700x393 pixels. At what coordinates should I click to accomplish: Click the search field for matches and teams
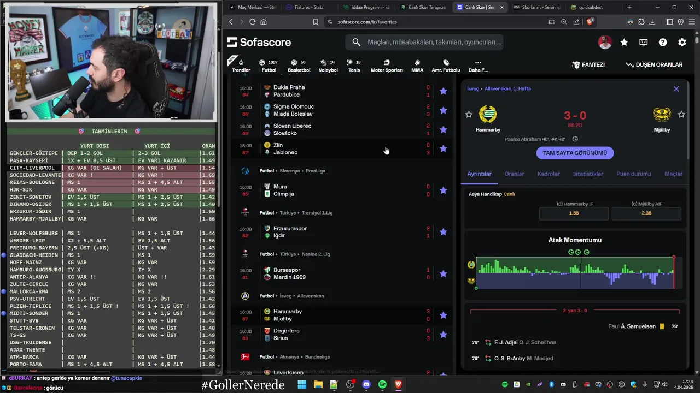pyautogui.click(x=424, y=42)
